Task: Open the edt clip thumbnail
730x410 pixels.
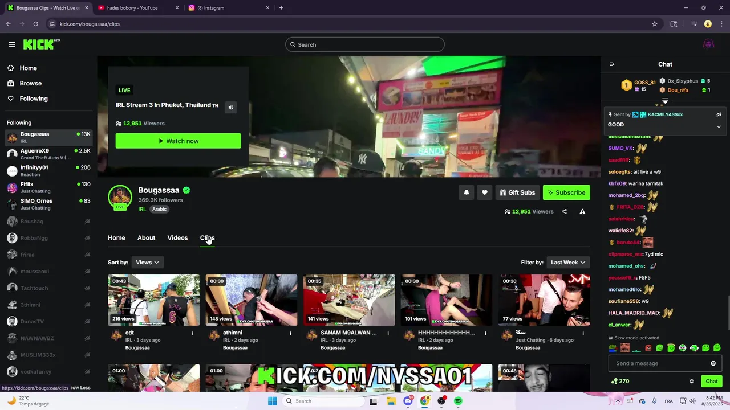Action: click(x=154, y=300)
